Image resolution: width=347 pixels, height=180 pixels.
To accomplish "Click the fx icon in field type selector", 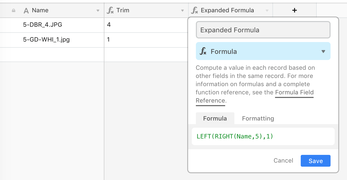I will 203,52.
